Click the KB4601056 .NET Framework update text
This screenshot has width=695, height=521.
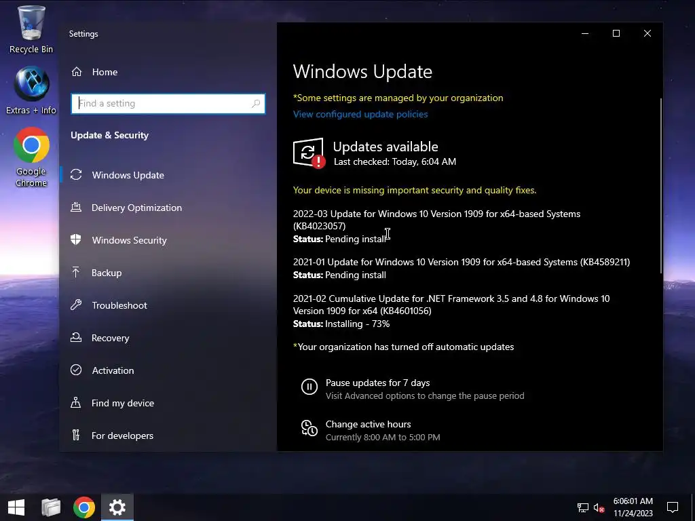[451, 305]
